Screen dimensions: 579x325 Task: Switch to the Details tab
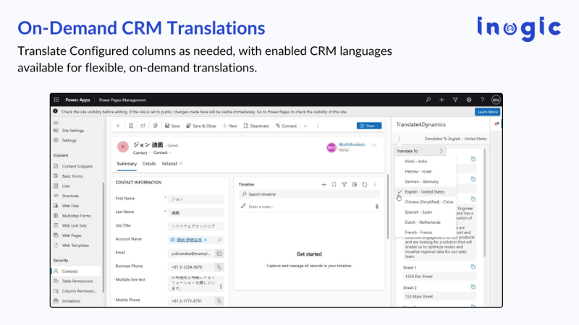coord(148,164)
